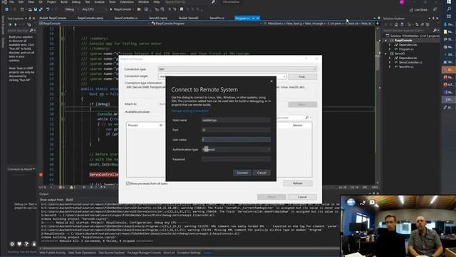Select ServoController.cs in Solution Explorer
456x257 pixels.
coord(410,62)
